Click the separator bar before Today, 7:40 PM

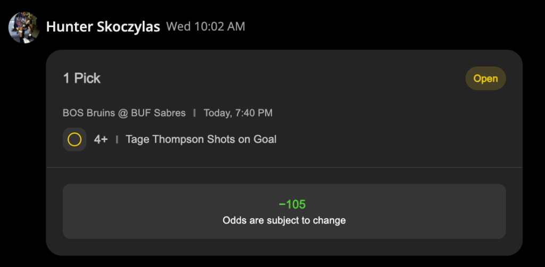(195, 113)
